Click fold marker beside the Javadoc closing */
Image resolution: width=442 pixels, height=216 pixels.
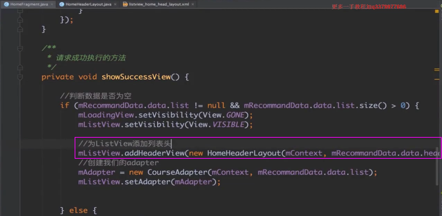tap(20, 67)
